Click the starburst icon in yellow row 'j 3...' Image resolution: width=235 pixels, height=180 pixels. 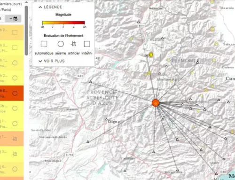tap(15, 154)
